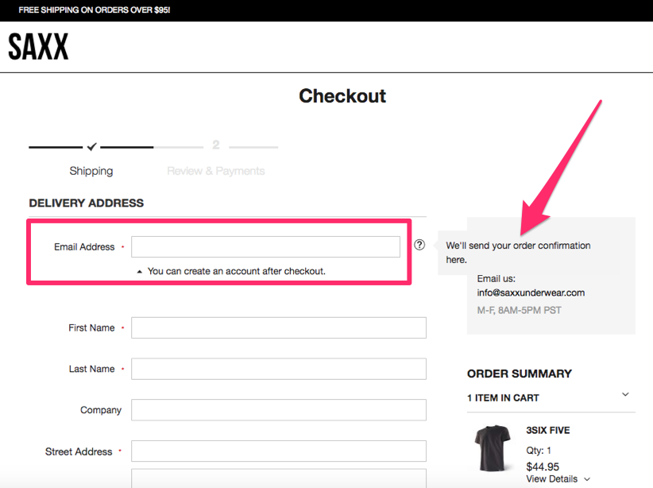Click the free shipping promo banner
The image size is (653, 488).
95,10
